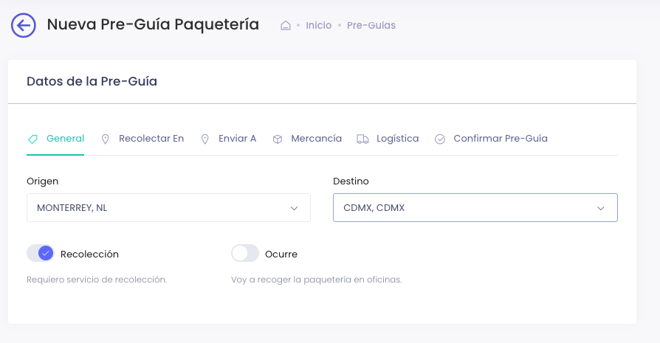Open the Enviar A tab
The width and height of the screenshot is (660, 343).
tap(237, 138)
